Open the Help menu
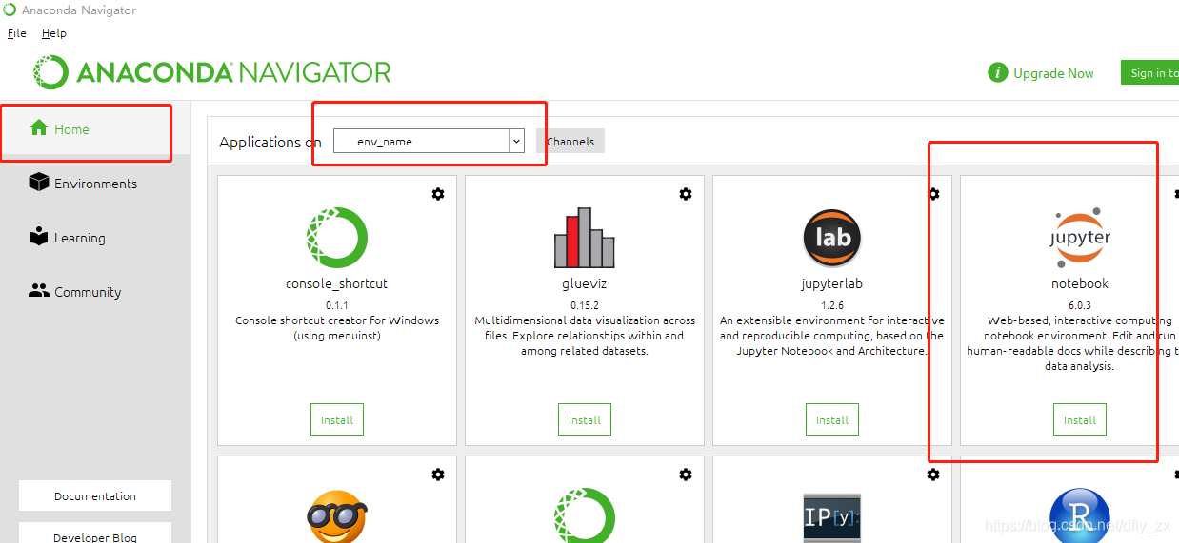Image resolution: width=1179 pixels, height=543 pixels. (x=54, y=33)
